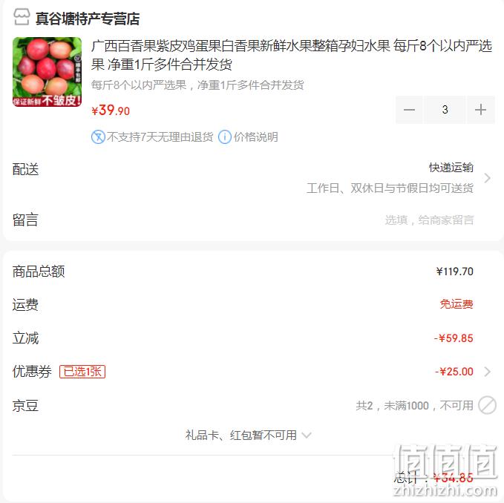View the 价格说明 price explanation text
The height and width of the screenshot is (503, 504).
[x=256, y=137]
